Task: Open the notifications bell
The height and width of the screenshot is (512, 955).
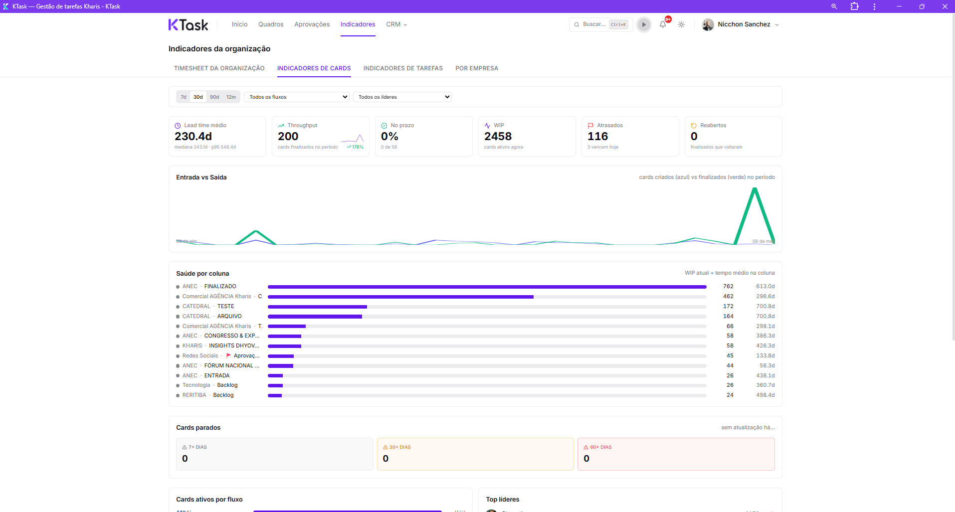Action: [x=663, y=24]
